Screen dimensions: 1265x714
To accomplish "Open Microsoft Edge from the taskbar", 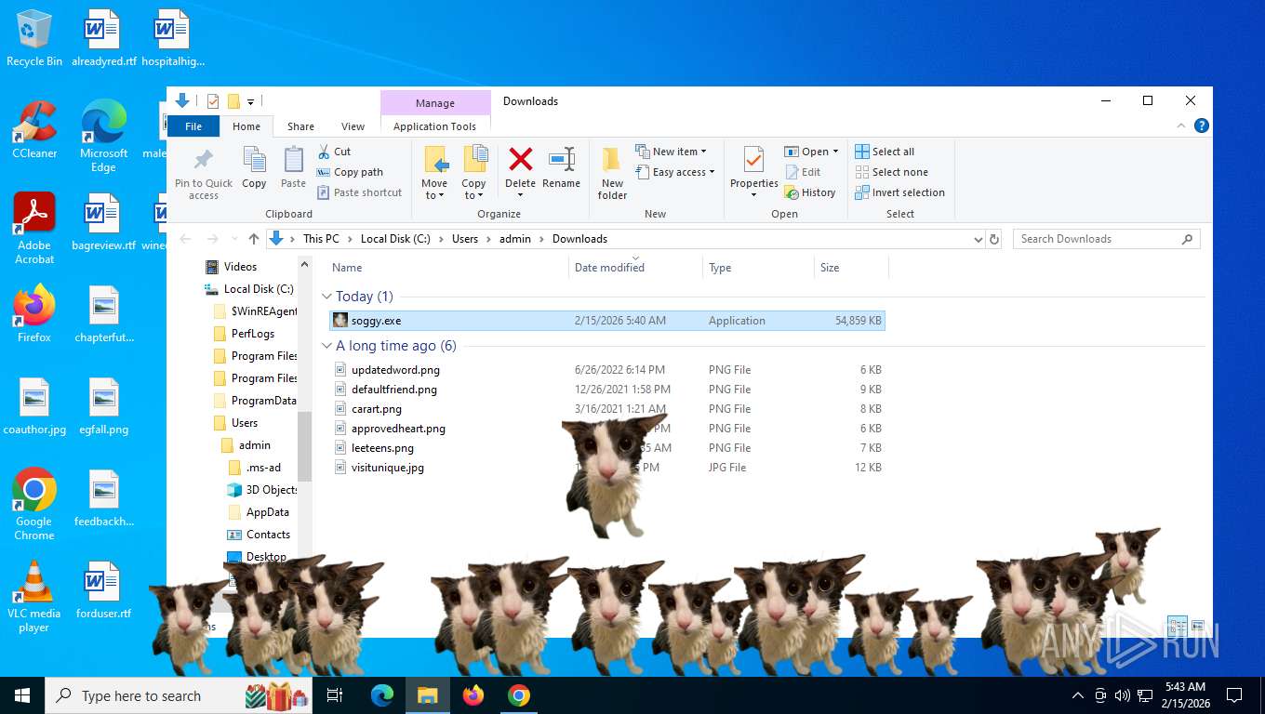I will coord(382,695).
